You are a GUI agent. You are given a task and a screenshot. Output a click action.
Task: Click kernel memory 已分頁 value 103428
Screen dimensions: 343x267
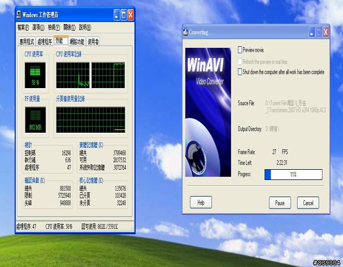tap(121, 196)
